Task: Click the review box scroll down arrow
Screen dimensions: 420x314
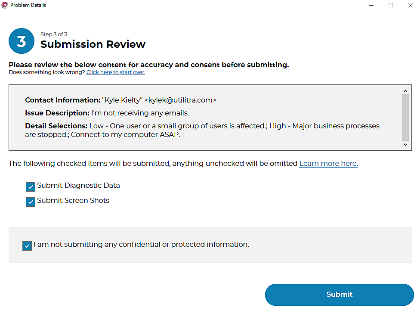Action: pyautogui.click(x=405, y=145)
